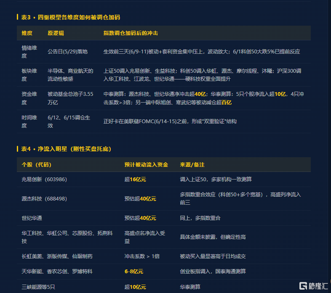Select the '板块维度' cell
Screen dimensions: 331x293
[29, 75]
